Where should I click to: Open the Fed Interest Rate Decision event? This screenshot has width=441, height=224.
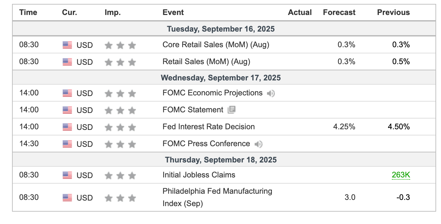coord(208,127)
